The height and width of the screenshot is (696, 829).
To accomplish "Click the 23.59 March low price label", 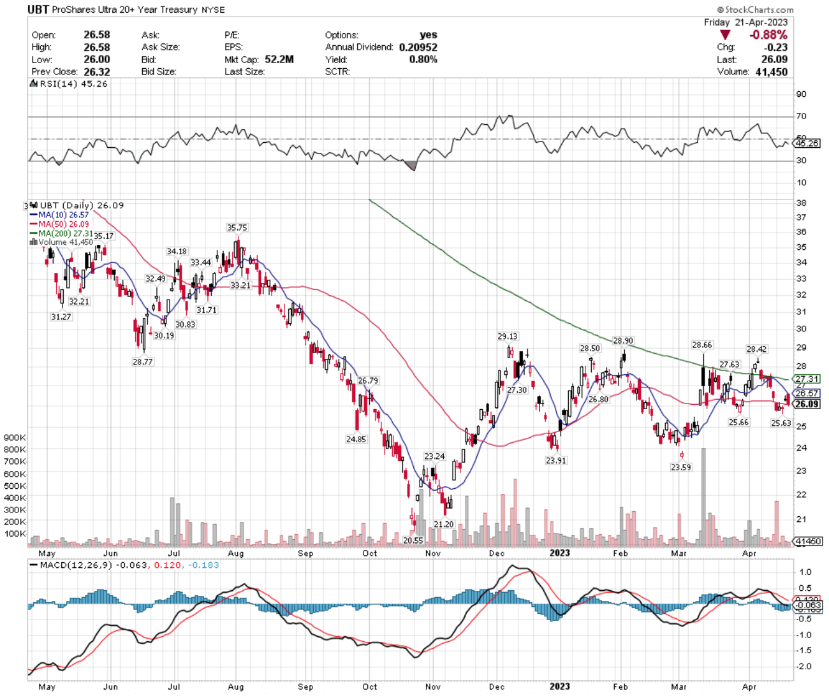I will pos(681,467).
